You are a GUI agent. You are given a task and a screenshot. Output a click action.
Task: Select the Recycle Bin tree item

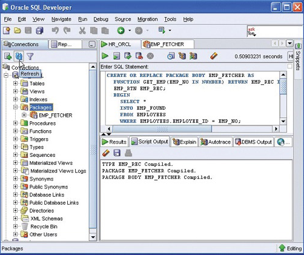[44, 227]
